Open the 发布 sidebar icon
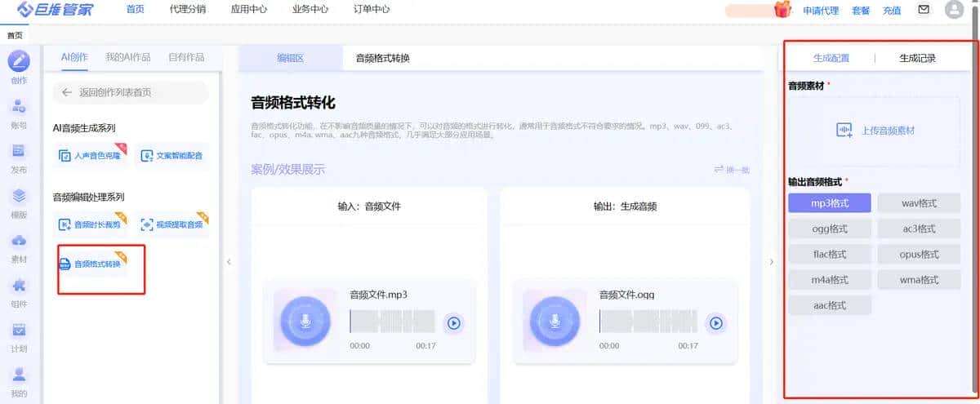This screenshot has width=980, height=404. coord(19,152)
